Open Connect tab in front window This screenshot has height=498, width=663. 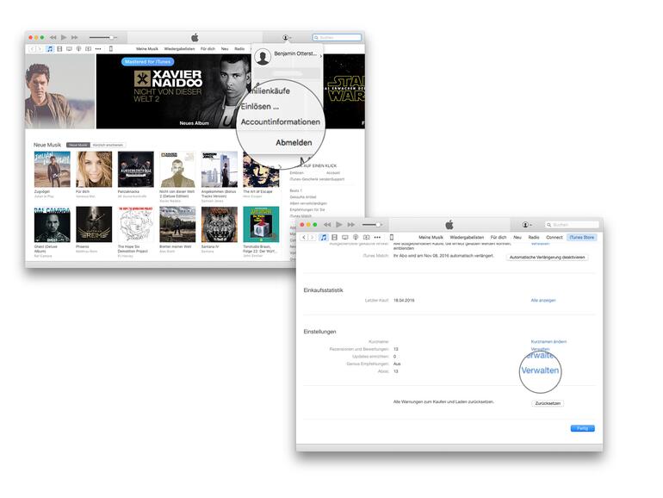click(x=555, y=237)
